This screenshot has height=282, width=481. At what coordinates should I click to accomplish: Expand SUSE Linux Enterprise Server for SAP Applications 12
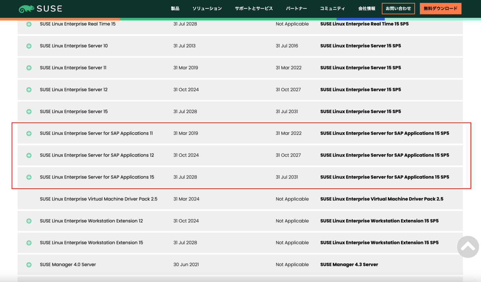click(29, 155)
